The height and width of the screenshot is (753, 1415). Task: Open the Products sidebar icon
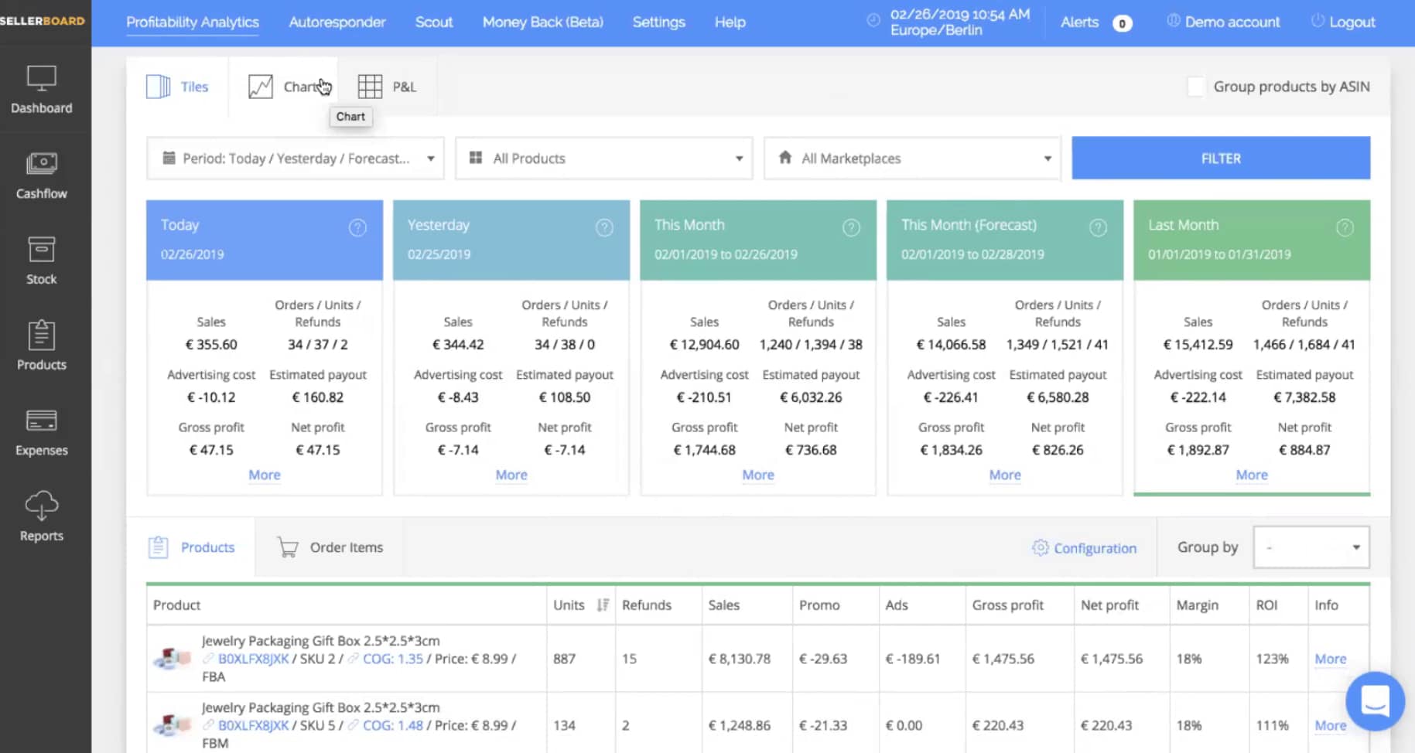pos(42,335)
